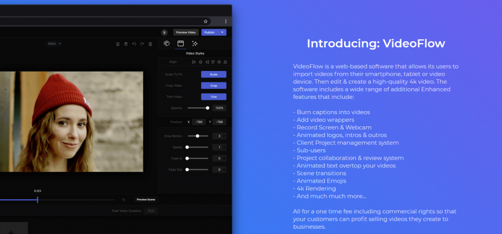The width and height of the screenshot is (502, 234).
Task: Align the video to horizontal center
Action: (x=201, y=62)
